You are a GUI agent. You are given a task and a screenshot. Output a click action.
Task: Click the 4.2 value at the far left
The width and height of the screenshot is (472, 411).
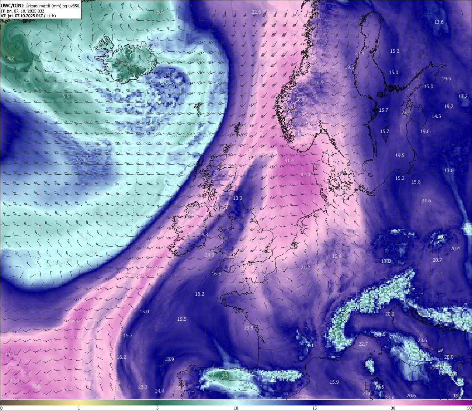click(x=11, y=58)
